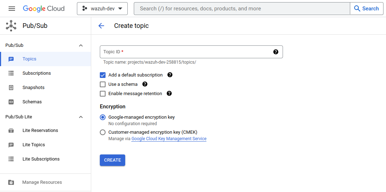Open the hamburger navigation menu
This screenshot has width=386, height=192.
12,9
